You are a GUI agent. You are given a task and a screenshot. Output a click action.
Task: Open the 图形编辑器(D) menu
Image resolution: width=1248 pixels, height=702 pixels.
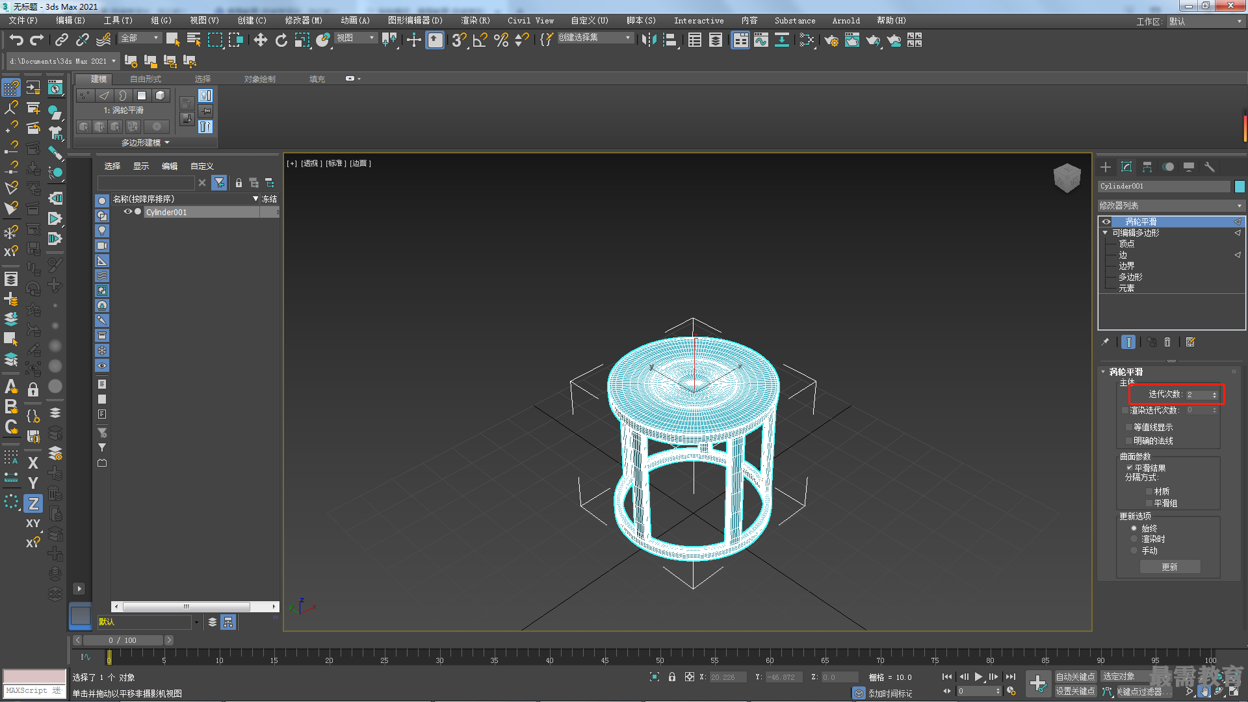tap(415, 21)
